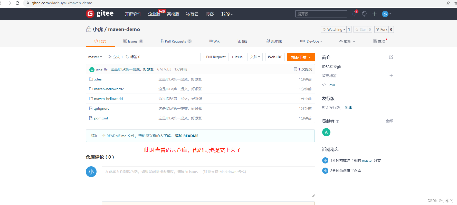457x205 pixels.
Task: Open the 1 次提交 commit history
Action: (x=303, y=69)
